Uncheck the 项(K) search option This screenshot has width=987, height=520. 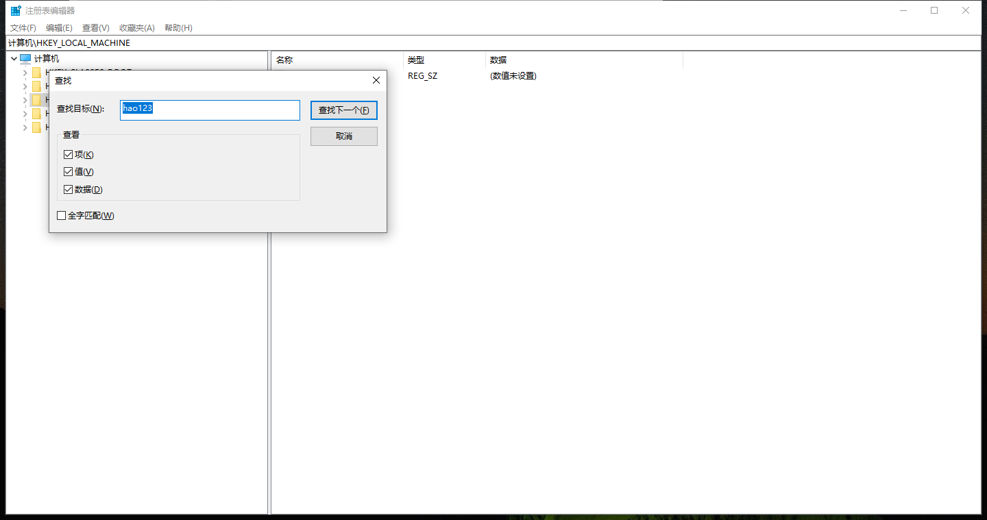click(68, 153)
